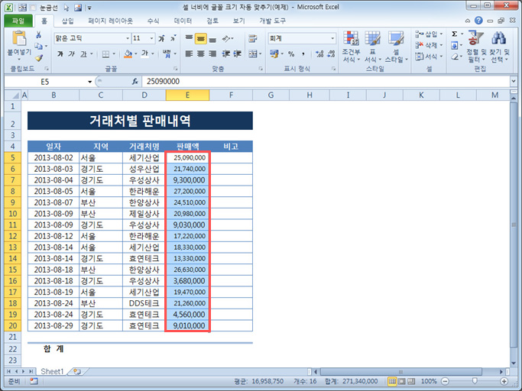Click the AutoSum sigma icon
The height and width of the screenshot is (391, 522).
click(455, 34)
